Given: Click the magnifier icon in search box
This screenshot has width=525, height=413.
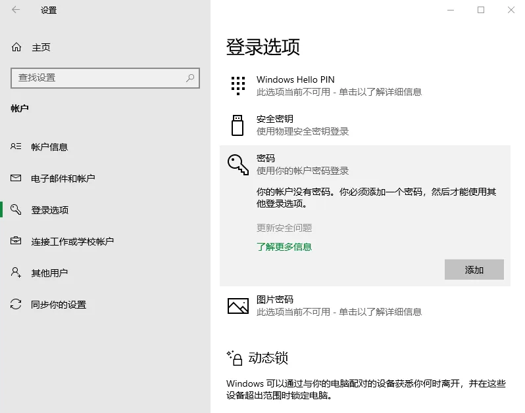Looking at the screenshot, I should 190,78.
